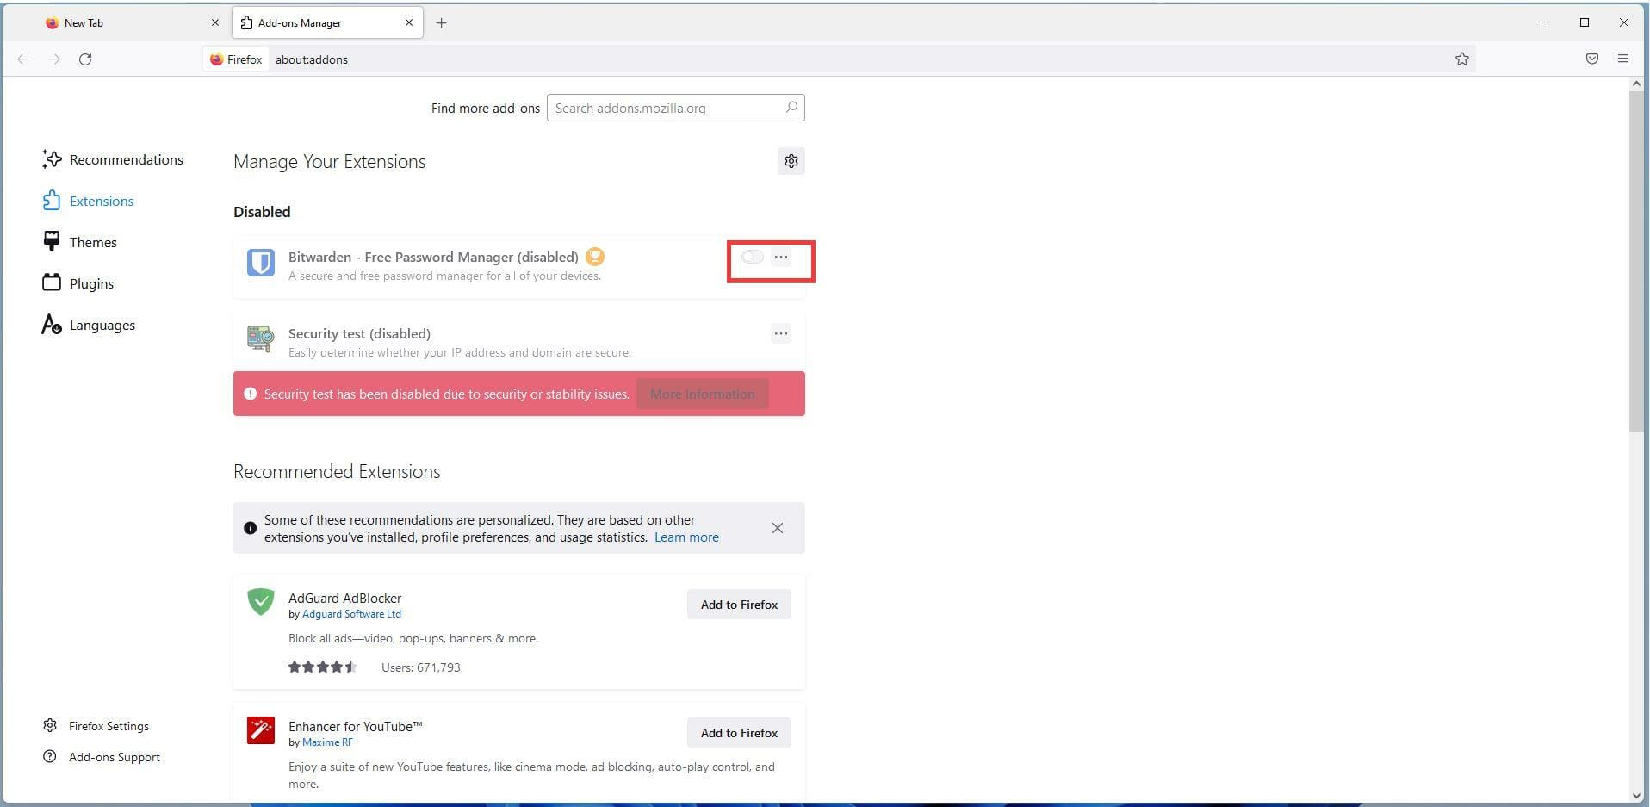Close the New Tab tab

(x=215, y=23)
